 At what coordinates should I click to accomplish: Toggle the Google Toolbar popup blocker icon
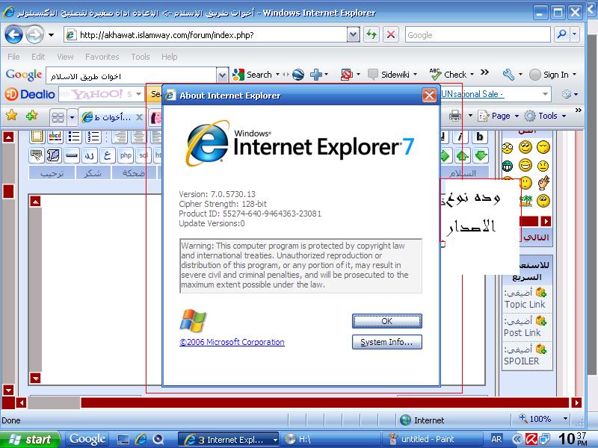(x=346, y=75)
